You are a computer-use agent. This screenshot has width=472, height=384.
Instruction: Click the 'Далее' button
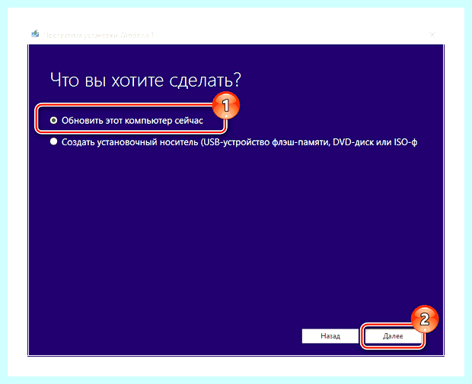pos(393,336)
